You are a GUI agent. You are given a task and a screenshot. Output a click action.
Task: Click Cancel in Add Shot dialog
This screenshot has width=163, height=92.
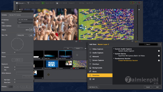coord(148,87)
